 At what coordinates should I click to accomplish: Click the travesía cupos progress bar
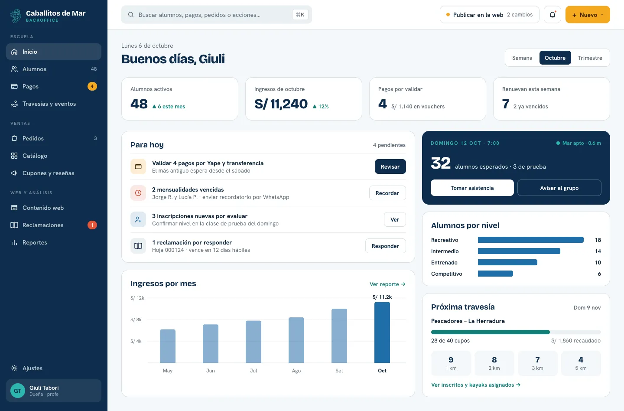tap(516, 332)
